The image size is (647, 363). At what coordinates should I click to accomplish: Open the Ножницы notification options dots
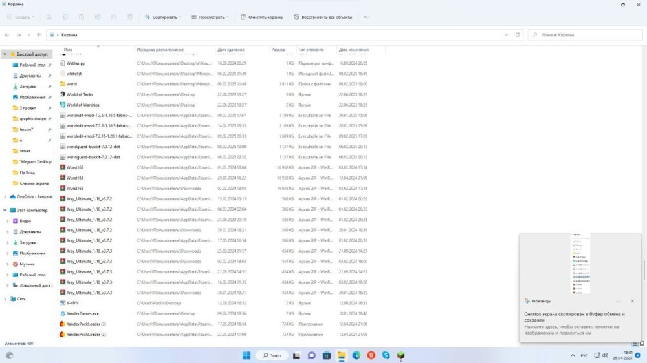619,301
